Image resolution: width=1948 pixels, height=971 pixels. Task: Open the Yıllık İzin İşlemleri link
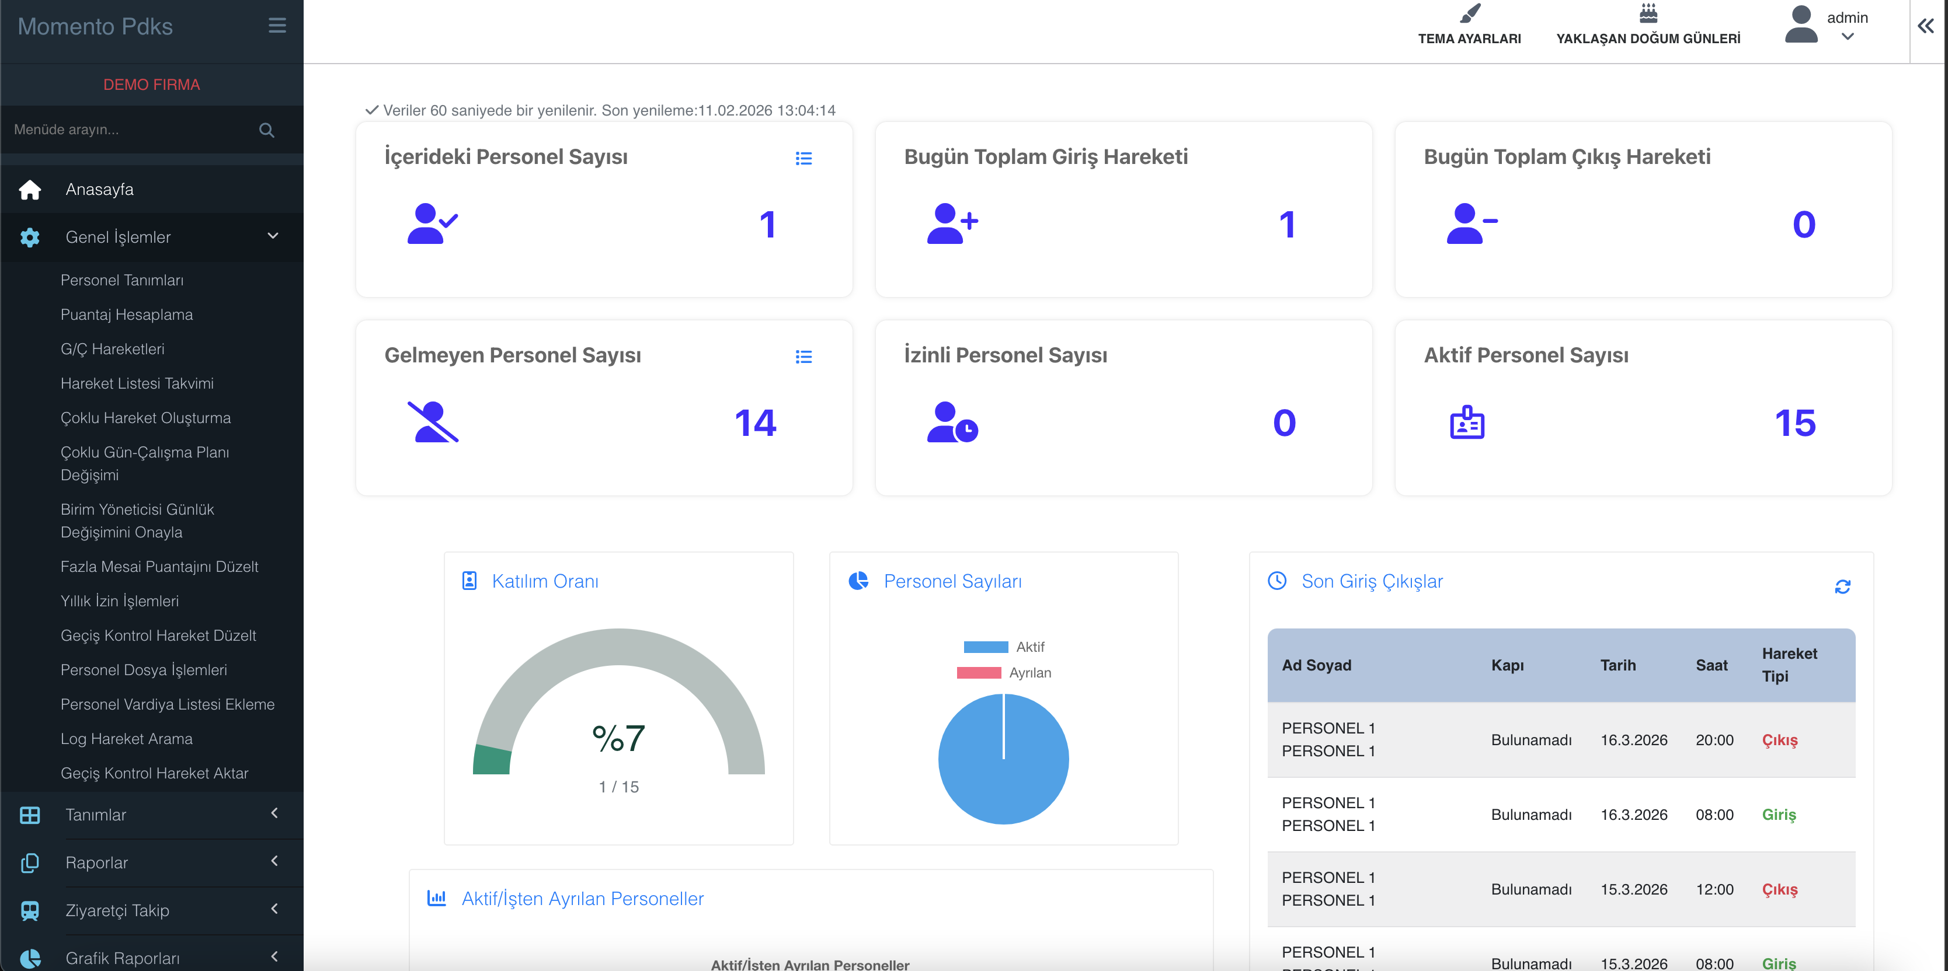[x=120, y=602]
